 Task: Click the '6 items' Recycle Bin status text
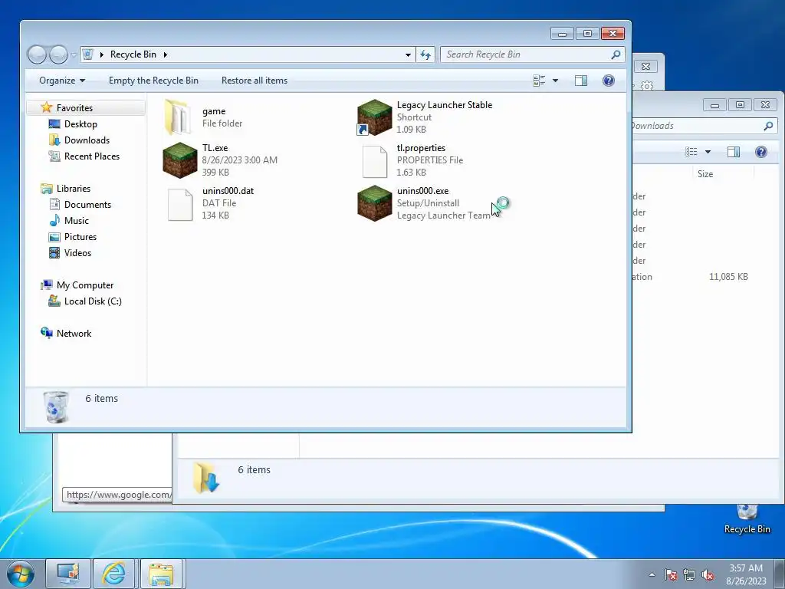(102, 399)
